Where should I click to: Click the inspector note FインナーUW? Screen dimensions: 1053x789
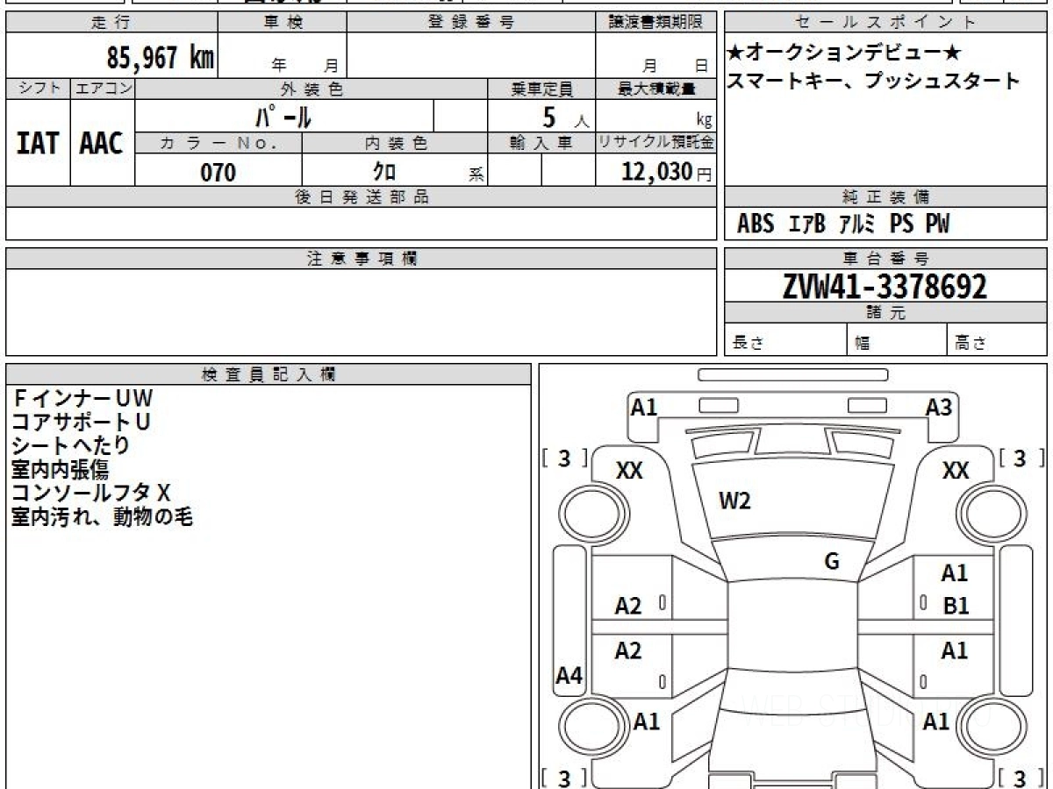pos(82,399)
